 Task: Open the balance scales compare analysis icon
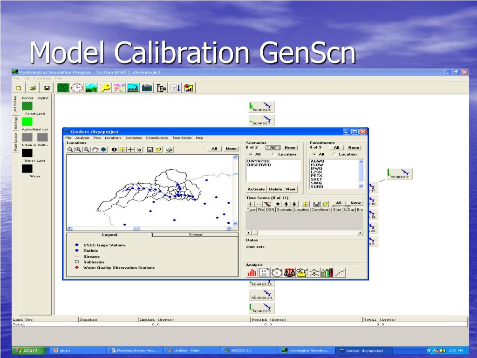[x=289, y=272]
